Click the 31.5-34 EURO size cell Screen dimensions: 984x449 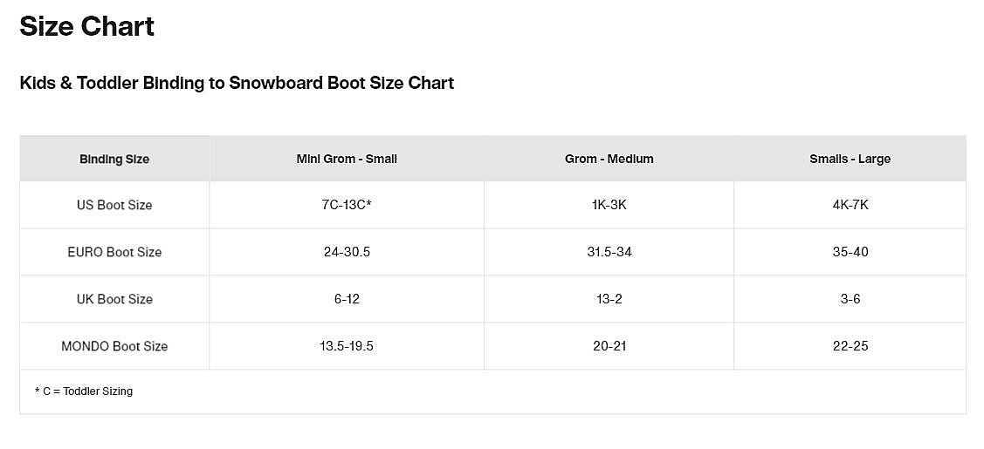tap(609, 252)
